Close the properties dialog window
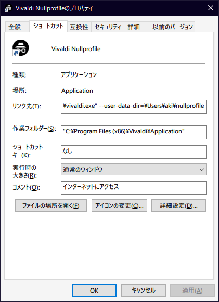Screen dimensions: 219x302 211,8
